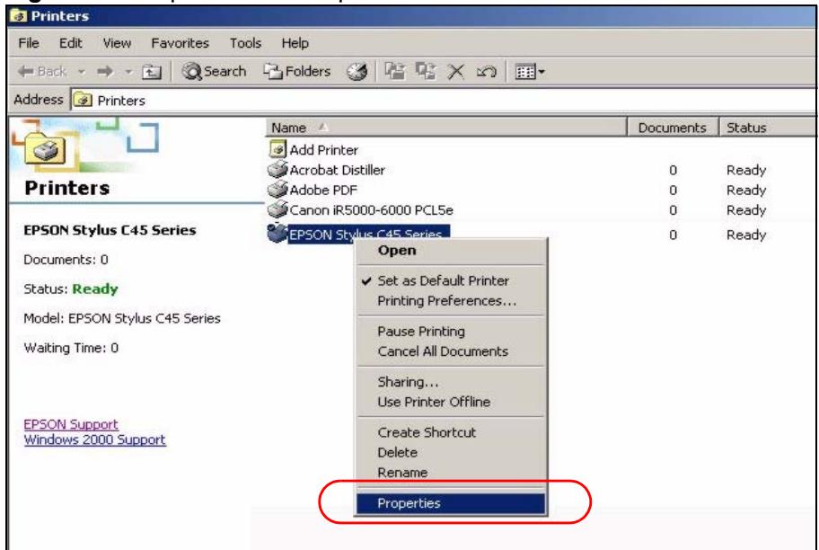Open the Forward history dropdown arrow

[x=128, y=71]
